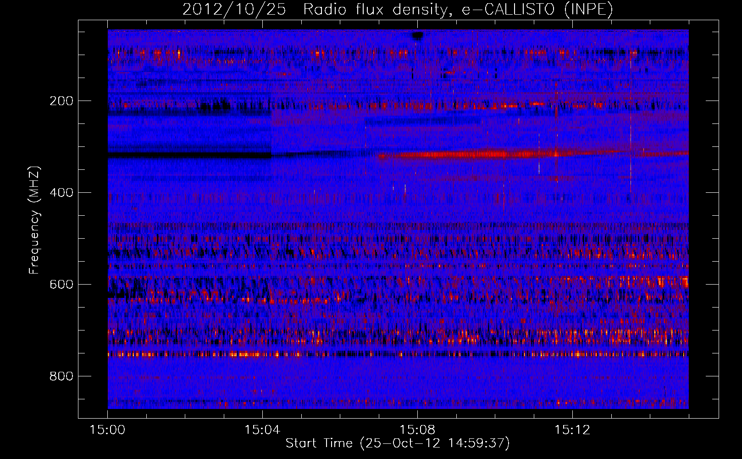Click the 15:08 time tick label
The width and height of the screenshot is (742, 459).
(417, 430)
